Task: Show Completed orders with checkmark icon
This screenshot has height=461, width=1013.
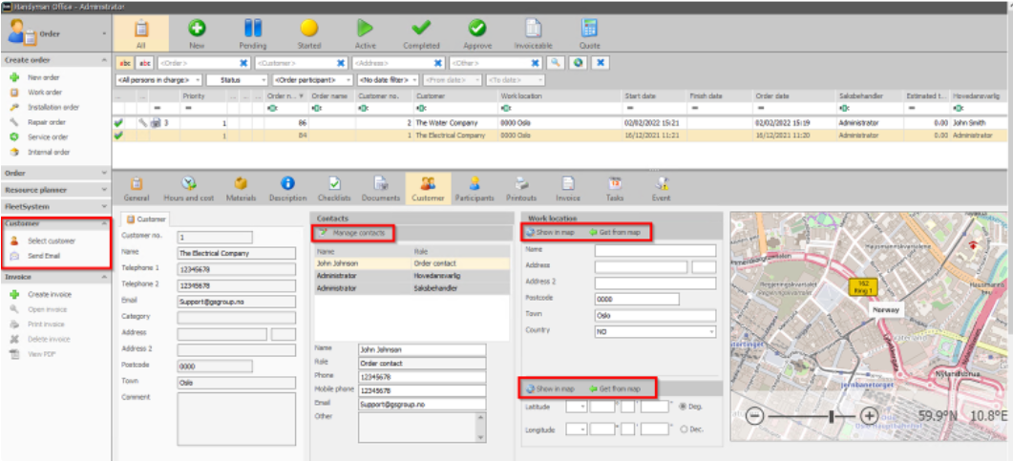Action: [421, 29]
